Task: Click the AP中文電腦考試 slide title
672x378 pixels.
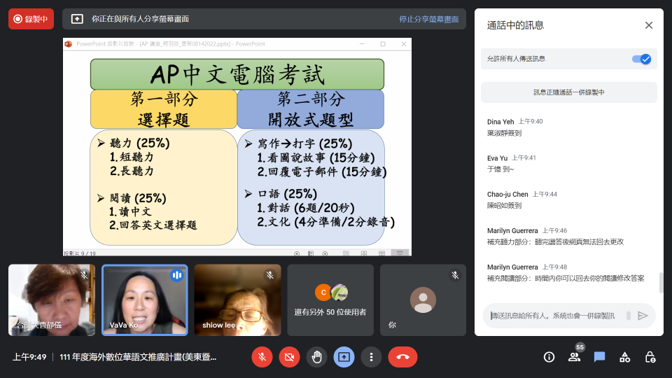Action: [237, 74]
